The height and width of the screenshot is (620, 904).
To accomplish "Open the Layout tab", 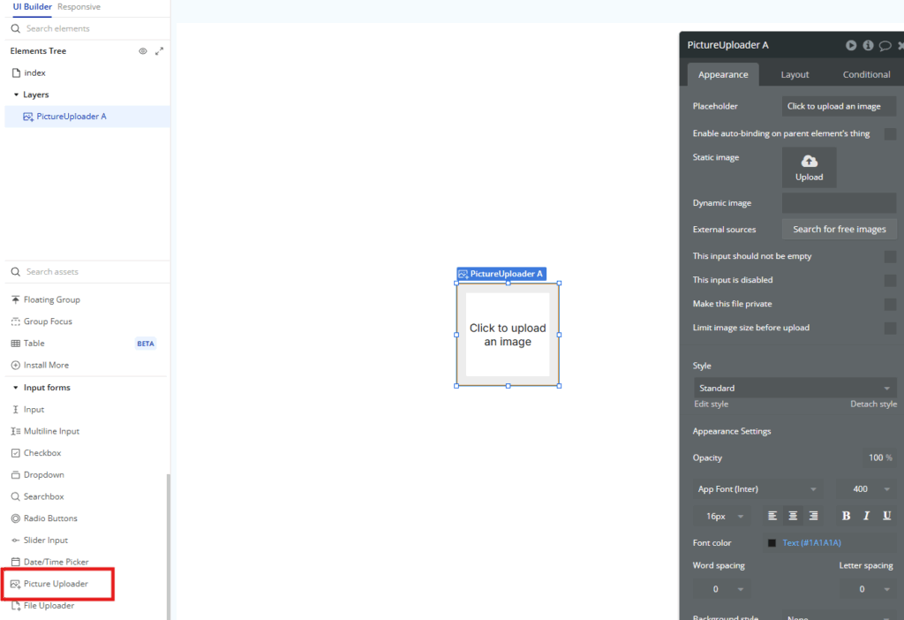I will pyautogui.click(x=795, y=74).
